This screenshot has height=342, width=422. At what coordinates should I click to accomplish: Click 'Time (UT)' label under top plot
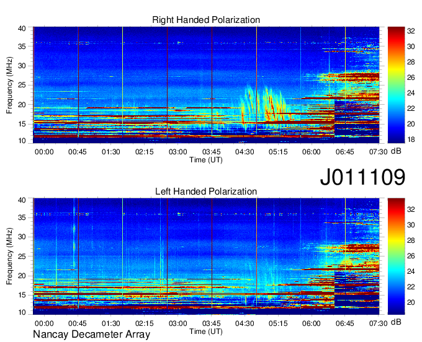coord(206,160)
